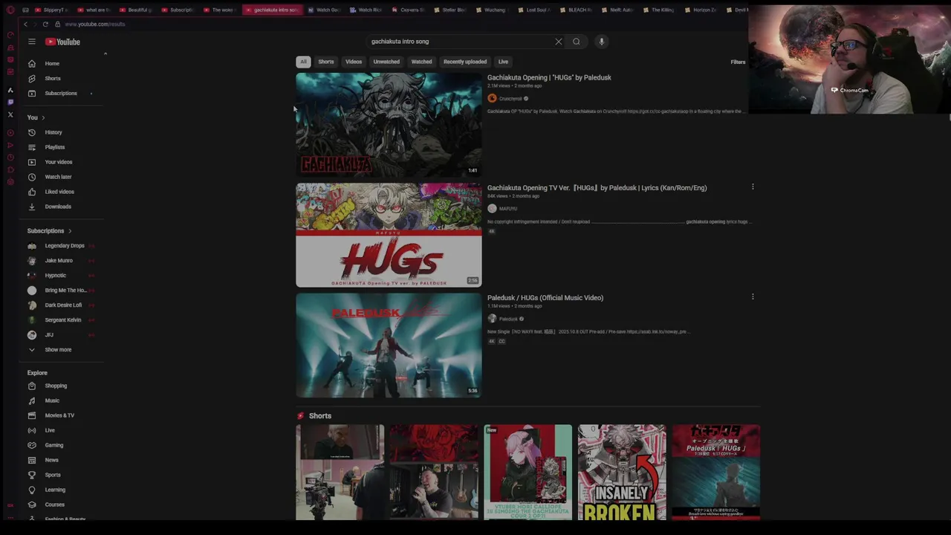Open options menu for HUGs lyrics video

tap(753, 187)
